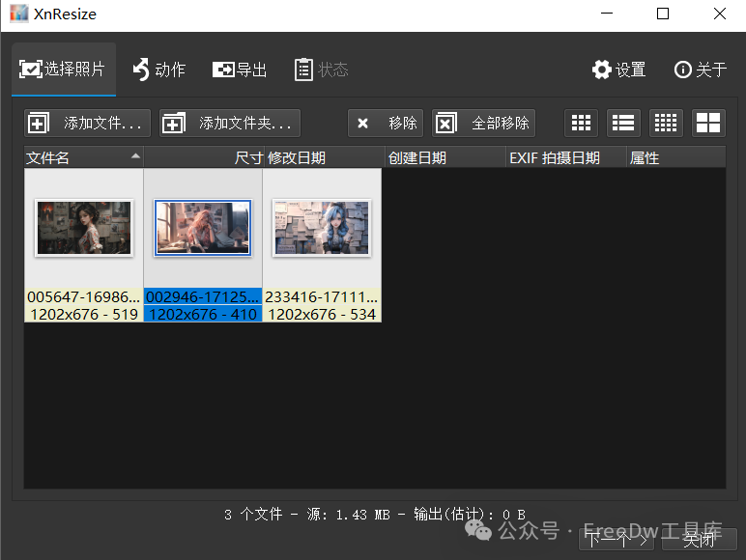Sort by 属性 column header
The image size is (746, 560).
tap(676, 157)
